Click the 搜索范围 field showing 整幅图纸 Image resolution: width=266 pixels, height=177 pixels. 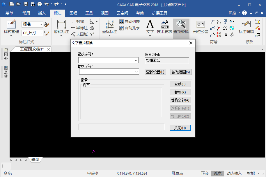[167, 61]
